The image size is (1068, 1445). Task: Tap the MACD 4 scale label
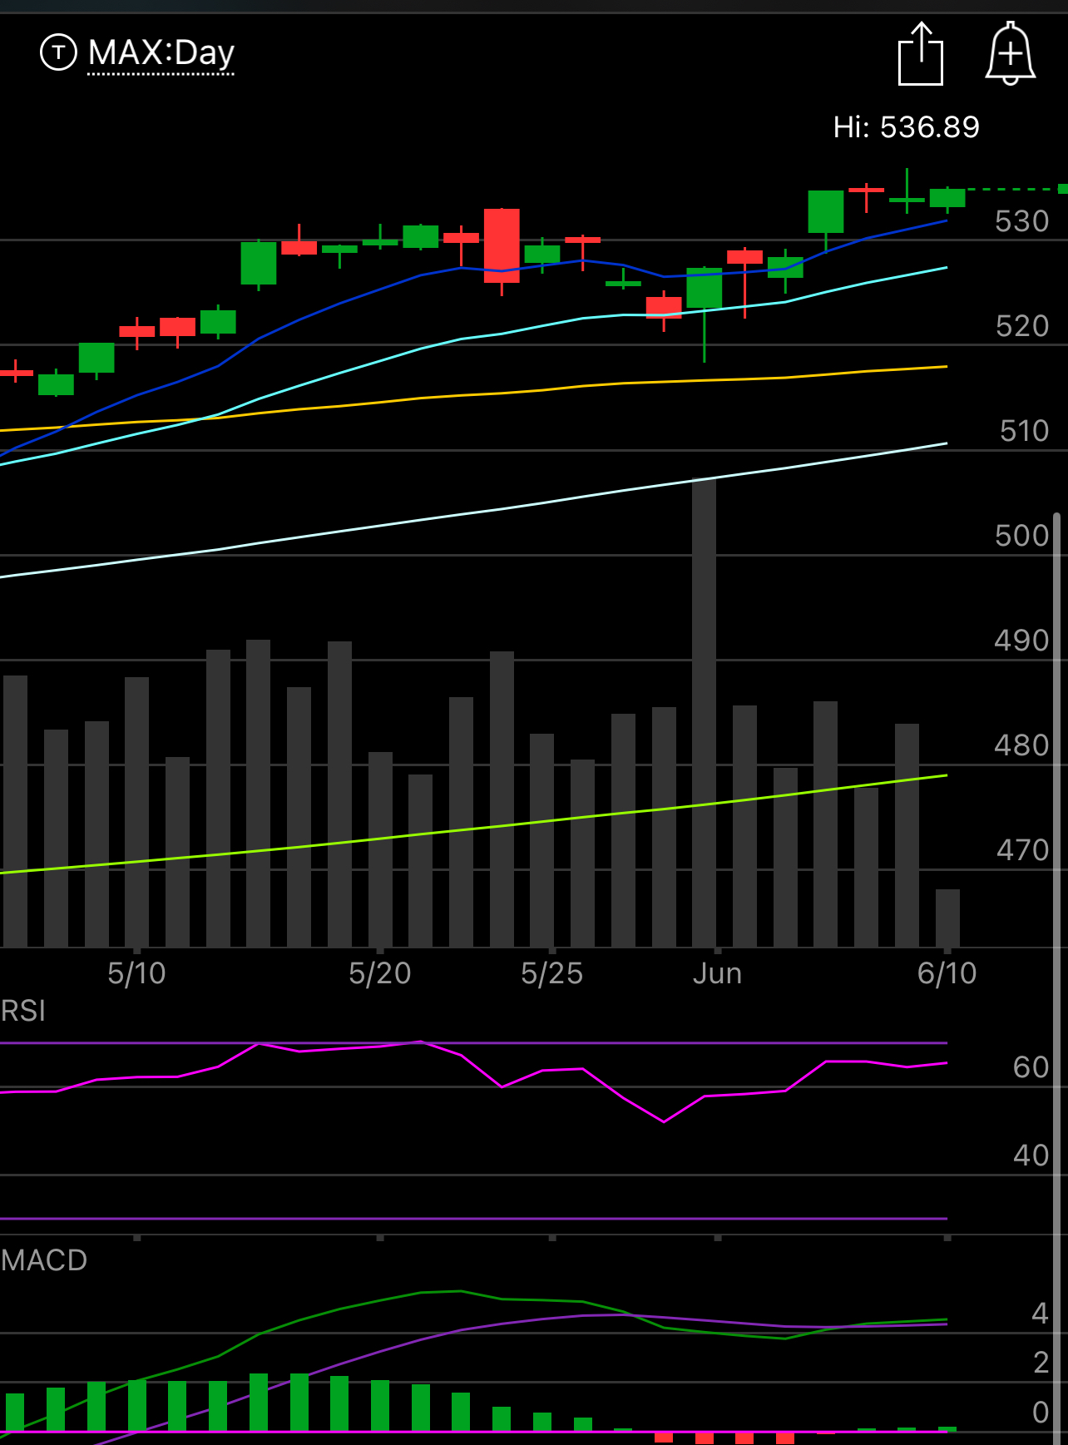1041,1314
